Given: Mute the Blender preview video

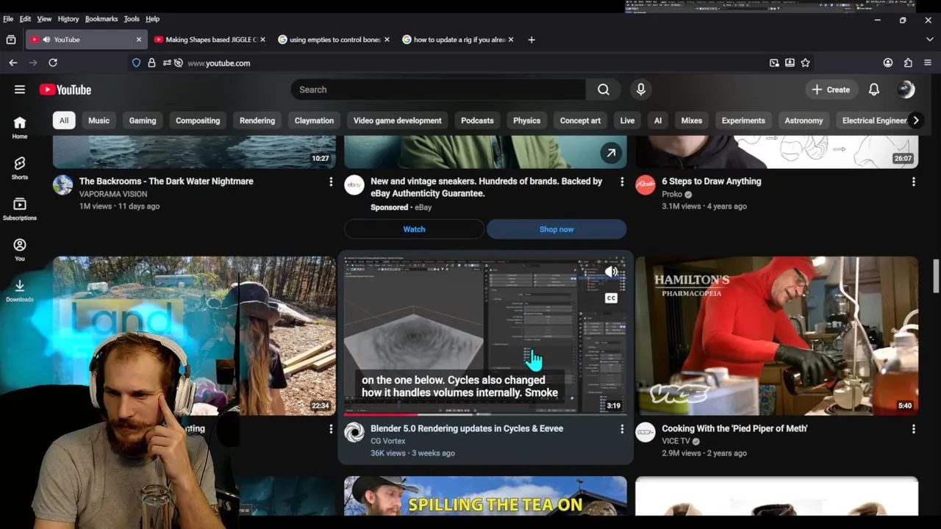Looking at the screenshot, I should click(611, 273).
